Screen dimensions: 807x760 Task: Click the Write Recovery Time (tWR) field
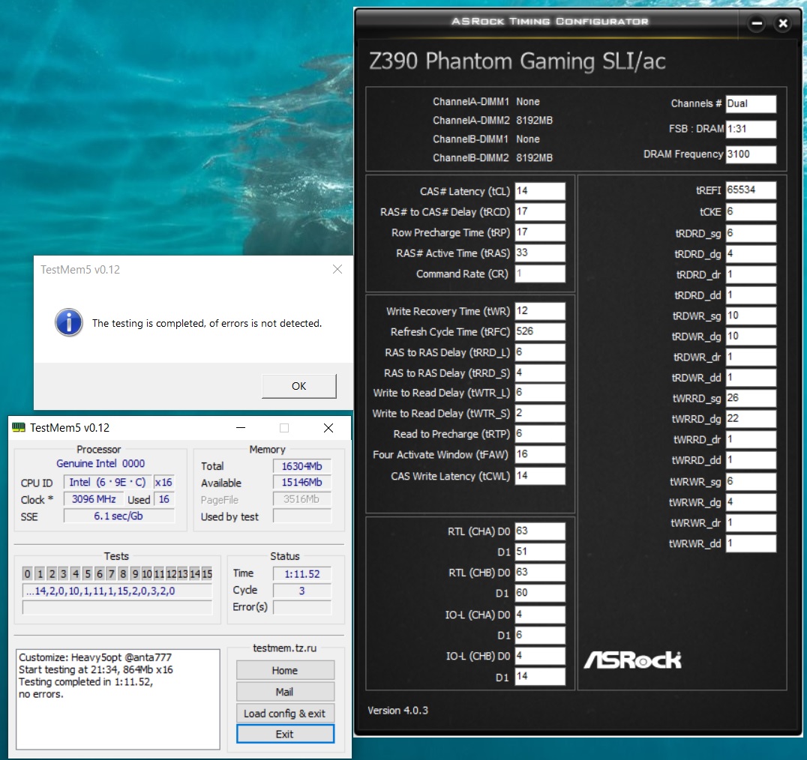540,310
